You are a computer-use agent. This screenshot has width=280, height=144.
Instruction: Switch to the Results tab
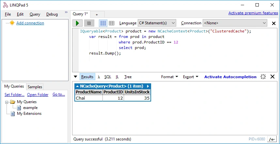pyautogui.click(x=87, y=77)
